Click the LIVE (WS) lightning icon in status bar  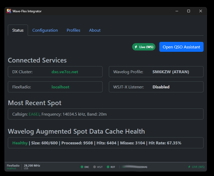(189, 167)
